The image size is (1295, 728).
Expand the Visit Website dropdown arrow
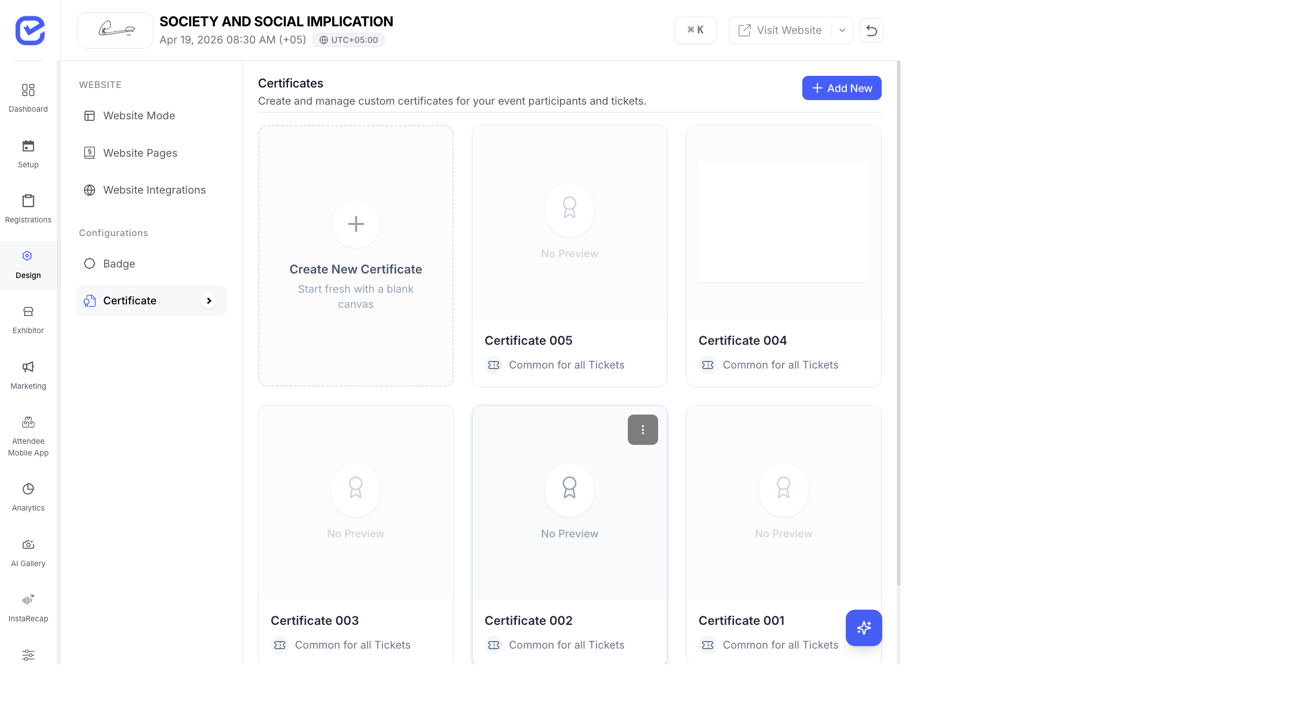[x=842, y=30]
